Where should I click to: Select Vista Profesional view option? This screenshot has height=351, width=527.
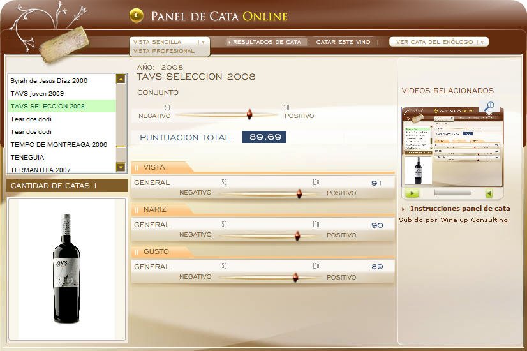click(x=164, y=51)
